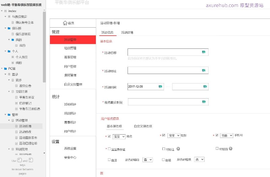The height and width of the screenshot is (177, 270).
Task: Click the green icon in 报名截止时间 field
Action: [x=204, y=102]
